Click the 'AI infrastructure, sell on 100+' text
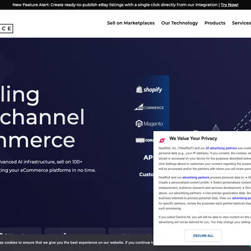Screen dimensions: 251x251 click(50, 162)
